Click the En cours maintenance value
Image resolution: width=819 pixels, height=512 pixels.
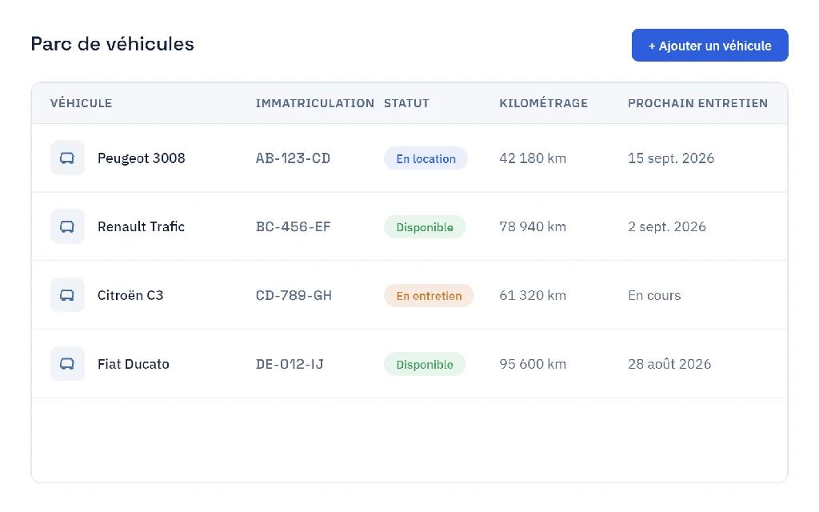click(654, 296)
